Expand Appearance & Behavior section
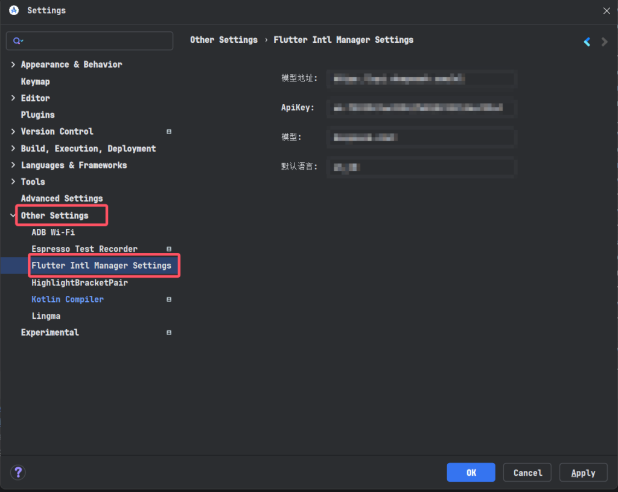This screenshot has width=618, height=492. click(13, 65)
